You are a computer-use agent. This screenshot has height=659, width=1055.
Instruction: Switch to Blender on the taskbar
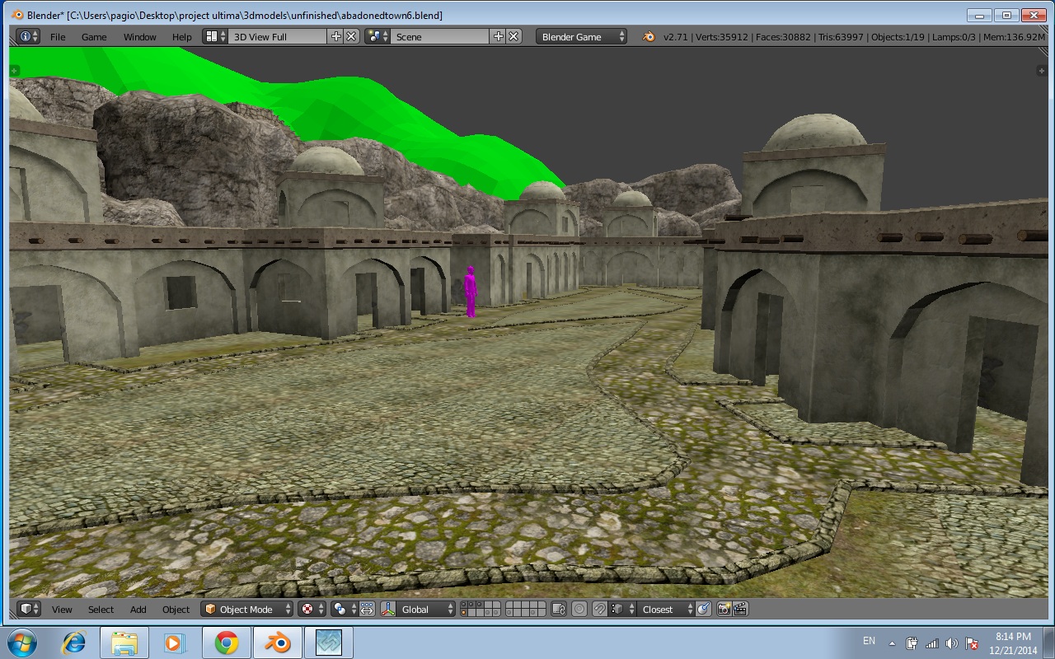[x=277, y=643]
